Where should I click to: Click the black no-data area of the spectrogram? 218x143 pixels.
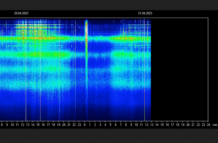point(179,69)
